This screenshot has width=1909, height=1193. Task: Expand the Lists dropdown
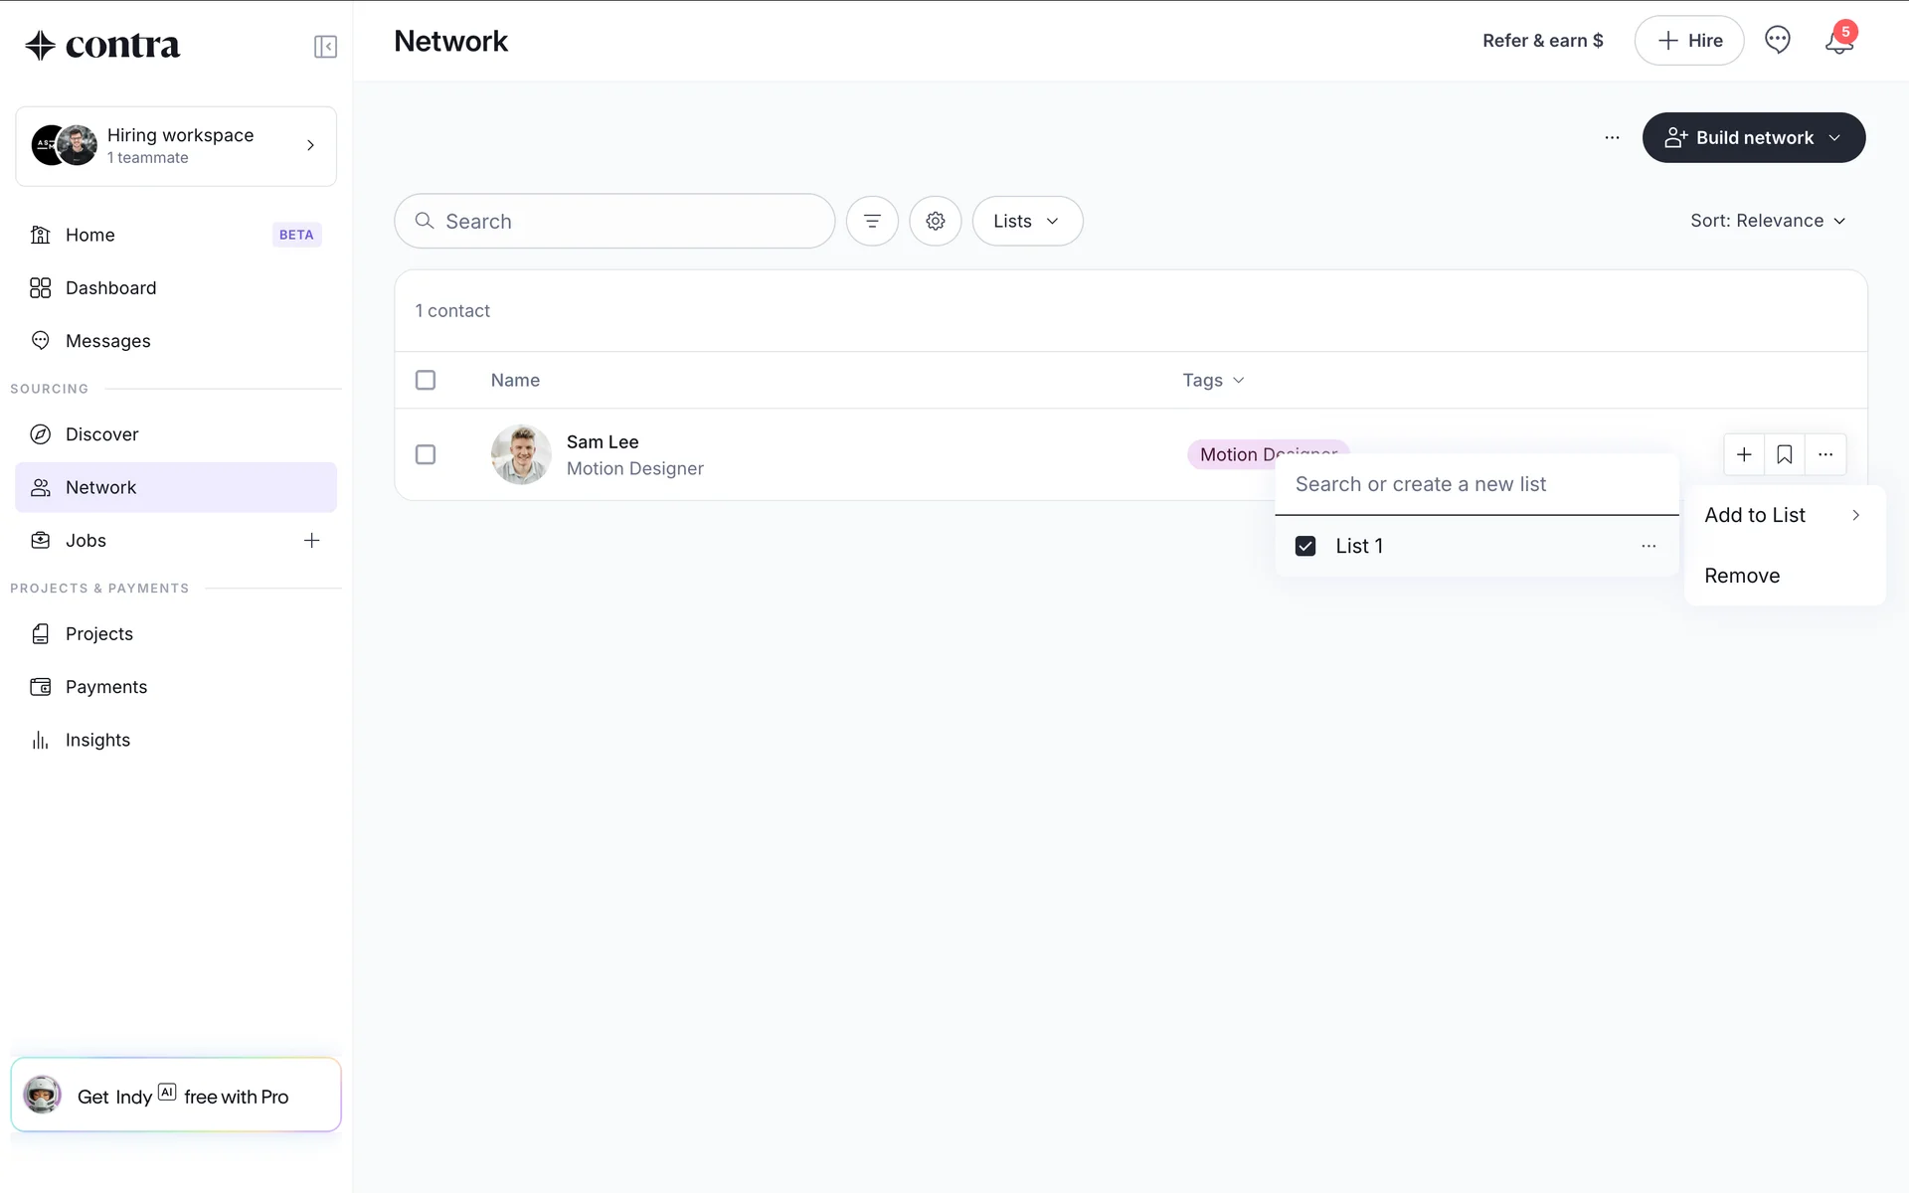[1027, 221]
